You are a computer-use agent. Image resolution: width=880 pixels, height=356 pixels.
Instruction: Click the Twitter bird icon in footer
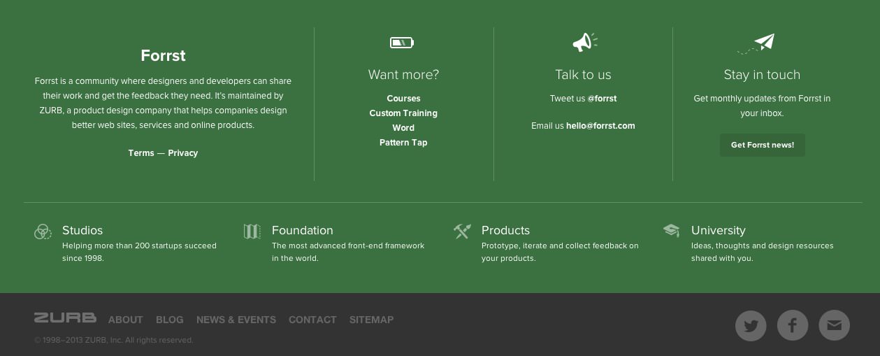[751, 326]
